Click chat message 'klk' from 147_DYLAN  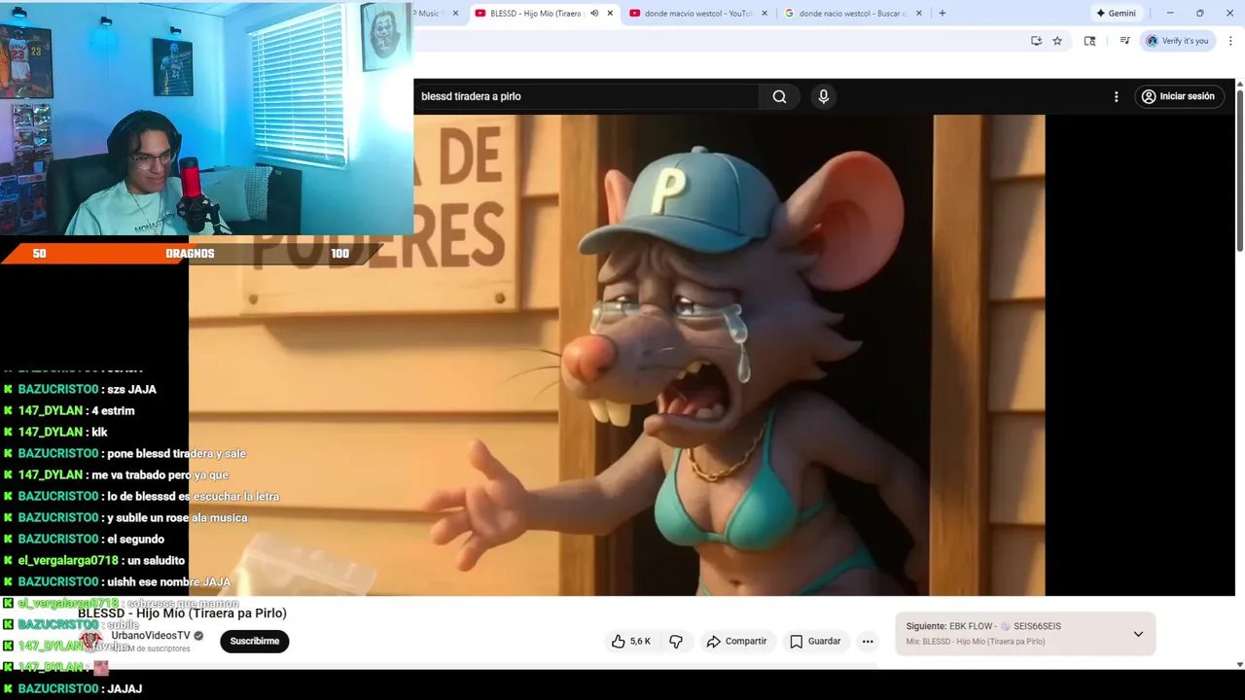coord(99,432)
